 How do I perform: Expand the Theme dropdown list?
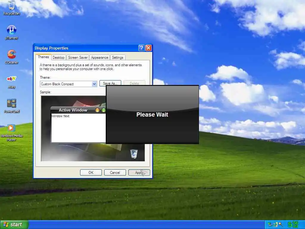(x=94, y=84)
